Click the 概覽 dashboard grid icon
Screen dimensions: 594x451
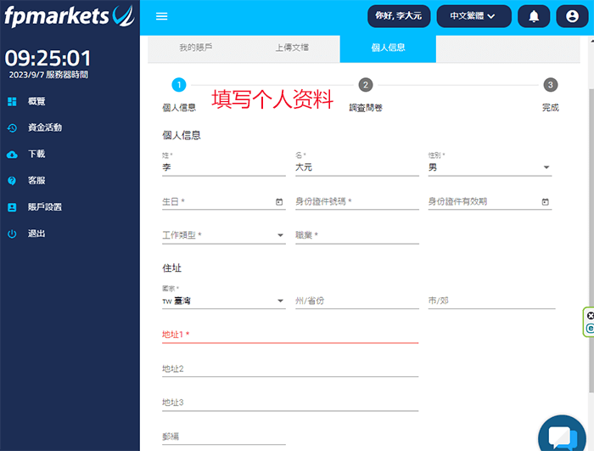[12, 101]
